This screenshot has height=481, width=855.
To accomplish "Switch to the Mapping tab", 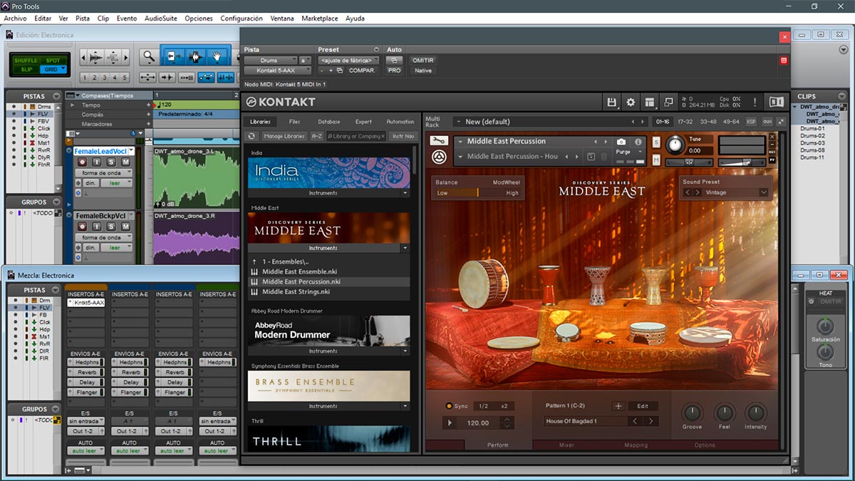I will [x=636, y=445].
